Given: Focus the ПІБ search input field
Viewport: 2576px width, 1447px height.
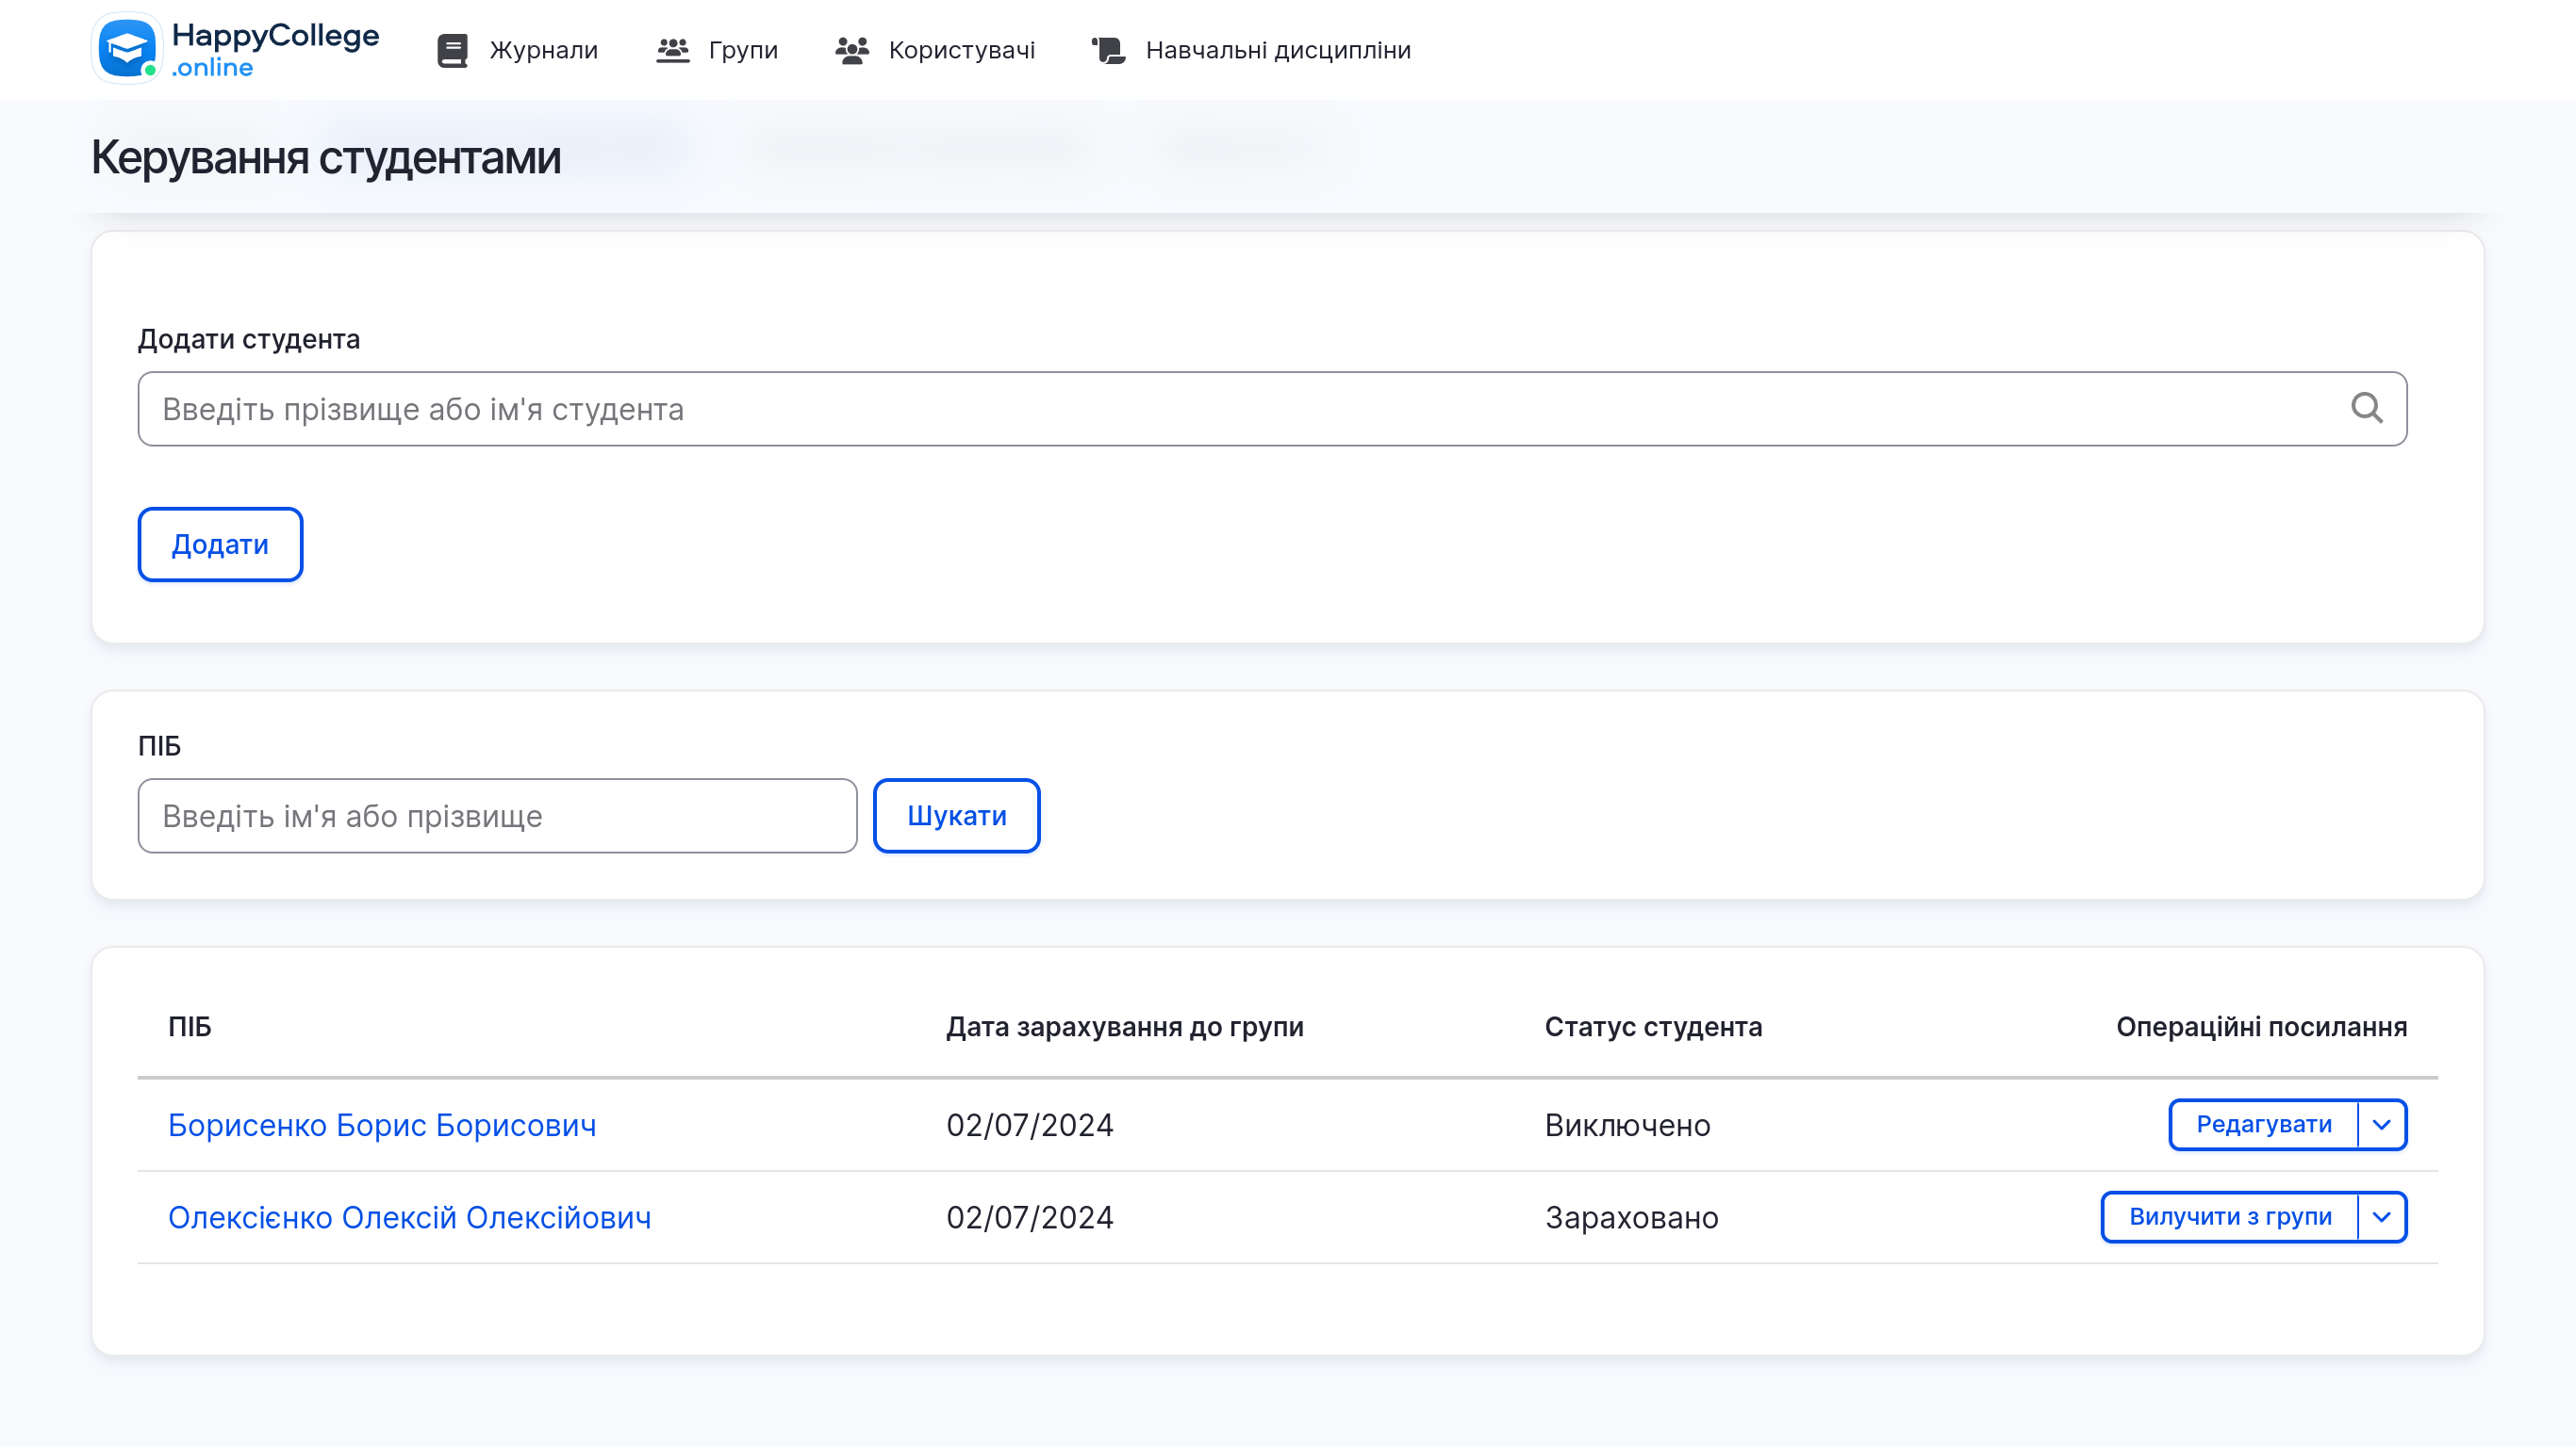Looking at the screenshot, I should (x=497, y=816).
